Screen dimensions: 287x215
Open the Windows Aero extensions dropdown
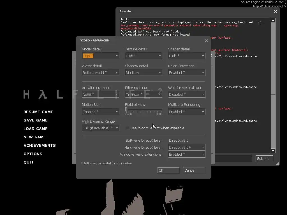(x=187, y=154)
